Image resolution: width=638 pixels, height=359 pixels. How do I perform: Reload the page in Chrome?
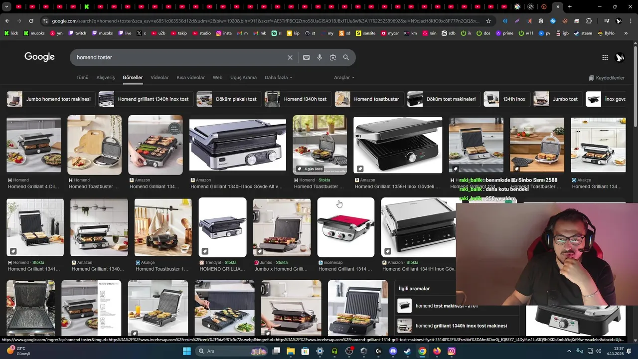pyautogui.click(x=31, y=21)
